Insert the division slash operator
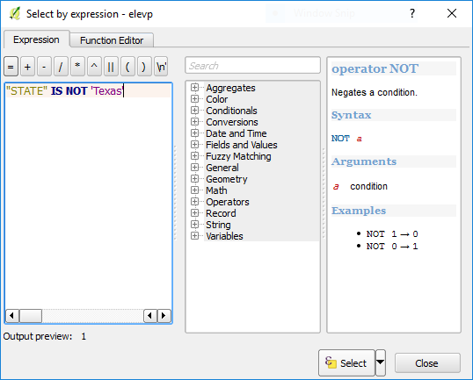The height and width of the screenshot is (380, 473). [61, 67]
